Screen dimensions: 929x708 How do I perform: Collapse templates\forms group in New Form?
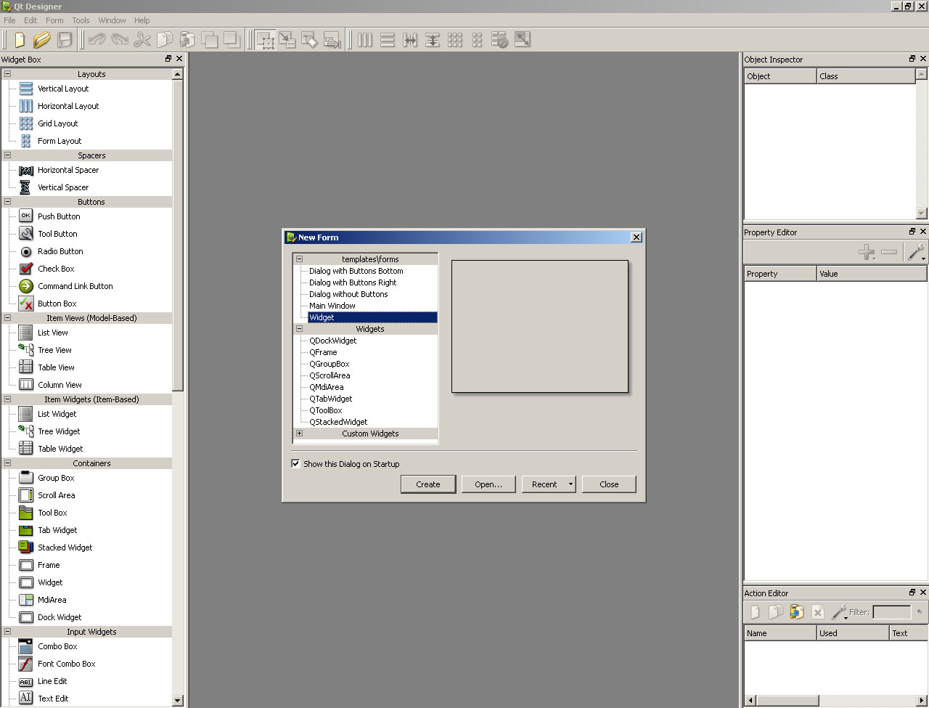click(x=299, y=259)
